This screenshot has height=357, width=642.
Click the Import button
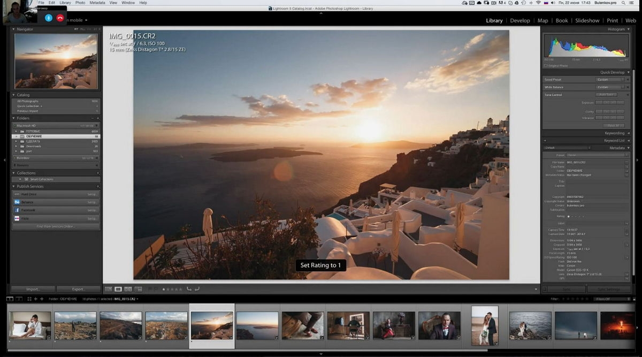(x=33, y=289)
